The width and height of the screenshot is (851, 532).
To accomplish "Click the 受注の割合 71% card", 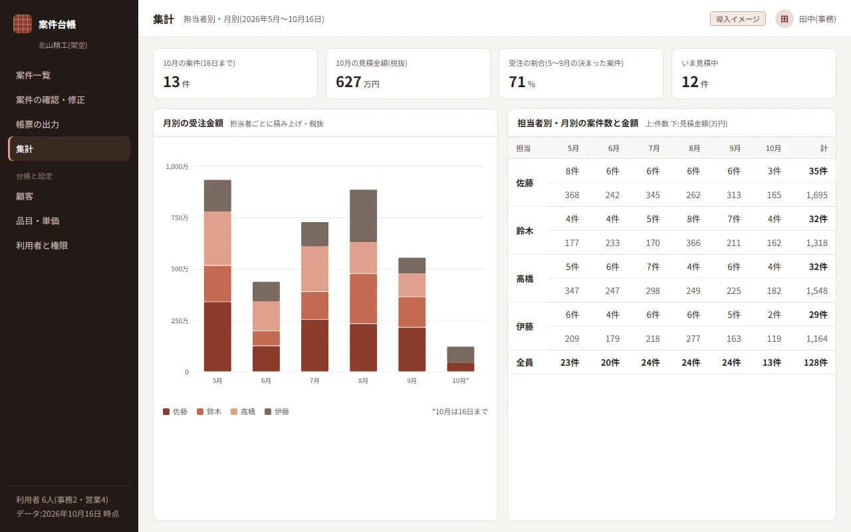I will point(581,73).
